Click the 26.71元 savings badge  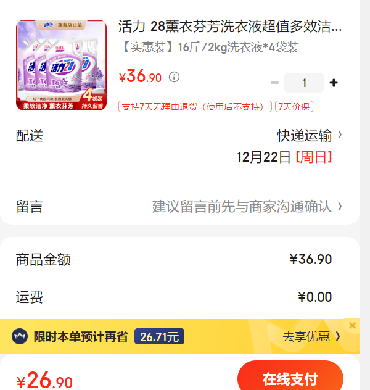pyautogui.click(x=159, y=336)
